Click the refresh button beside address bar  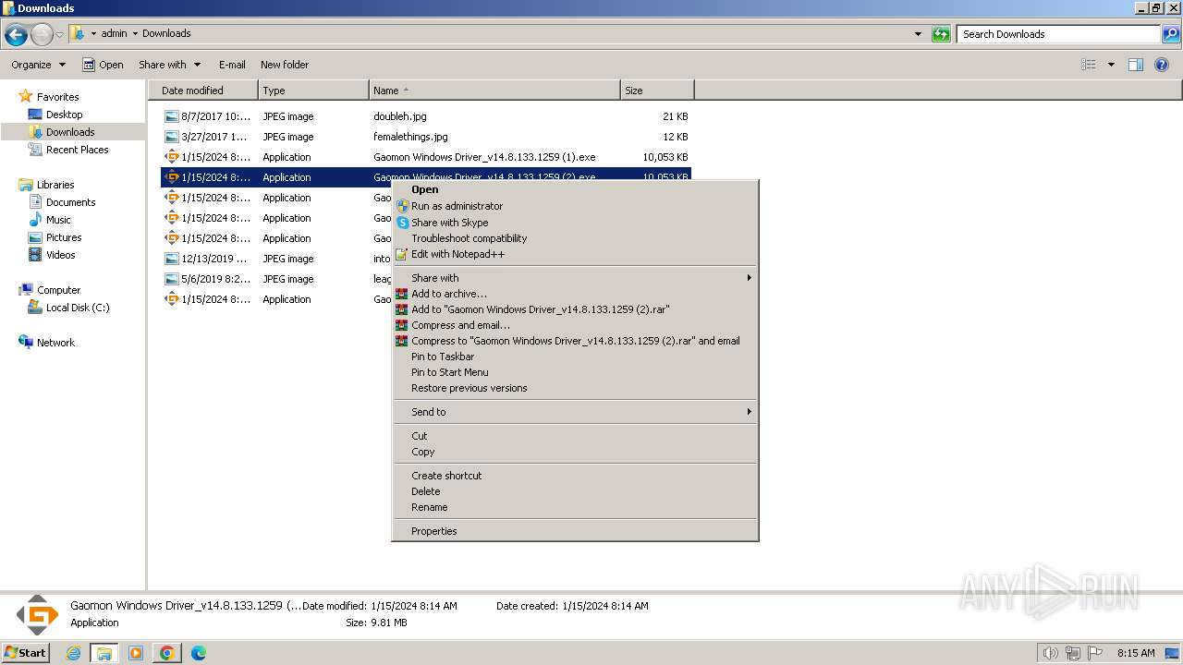pyautogui.click(x=941, y=34)
